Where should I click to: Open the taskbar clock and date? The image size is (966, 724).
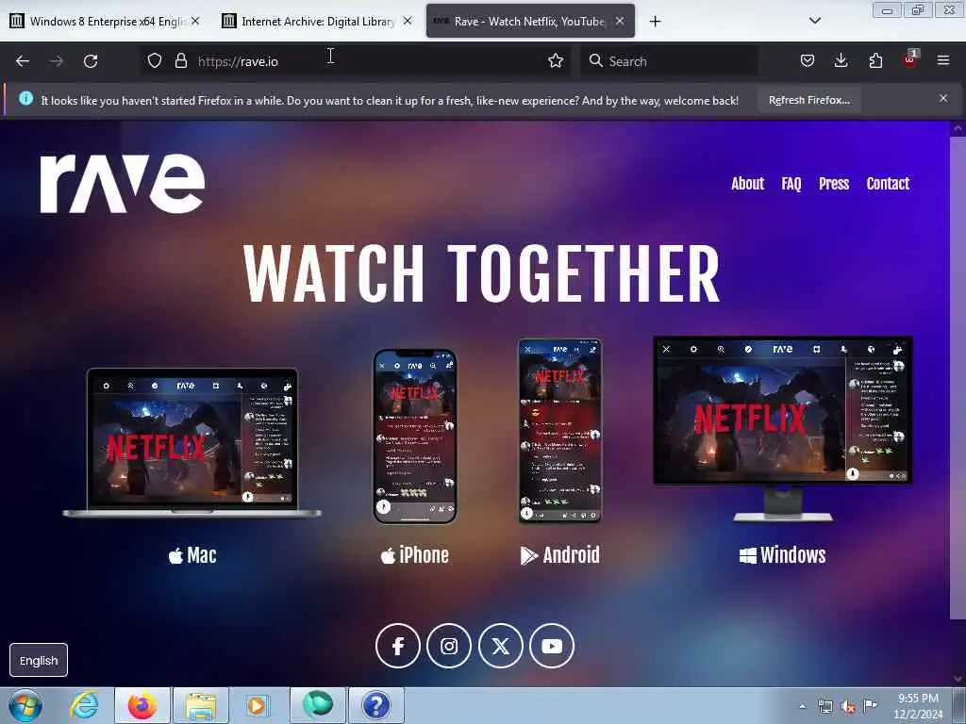coord(918,706)
